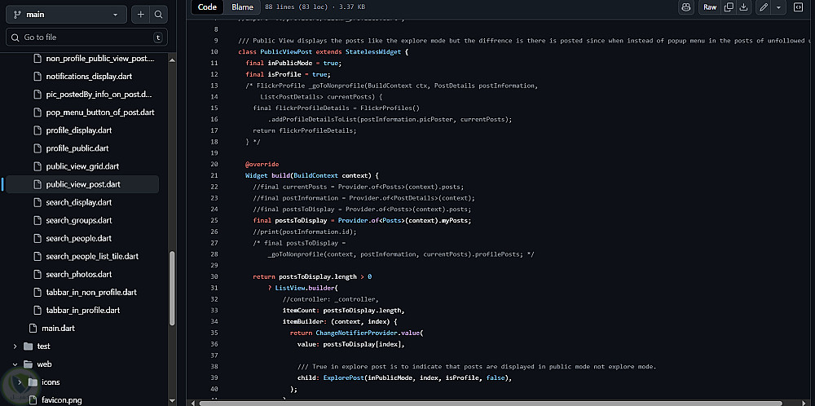The height and width of the screenshot is (406, 815).
Task: Open search_people_list_tile.dart file
Action: [x=93, y=256]
